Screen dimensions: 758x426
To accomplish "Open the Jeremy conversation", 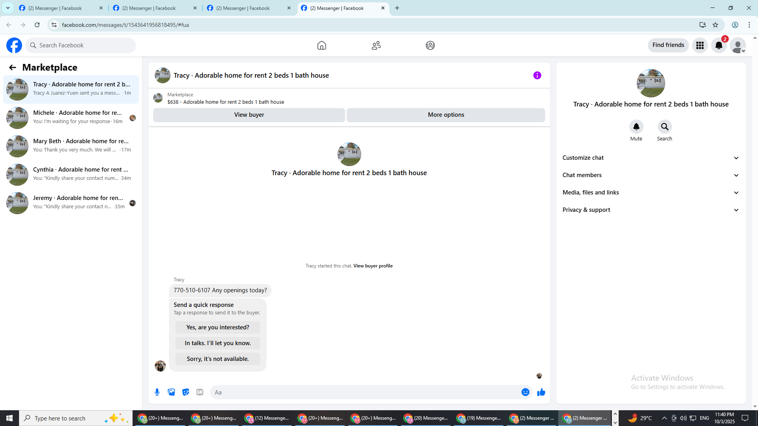I will pyautogui.click(x=71, y=203).
